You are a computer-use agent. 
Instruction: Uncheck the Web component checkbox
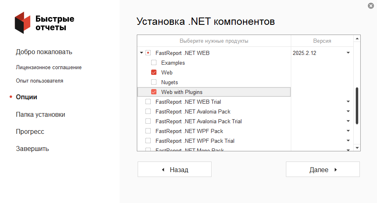(x=154, y=72)
